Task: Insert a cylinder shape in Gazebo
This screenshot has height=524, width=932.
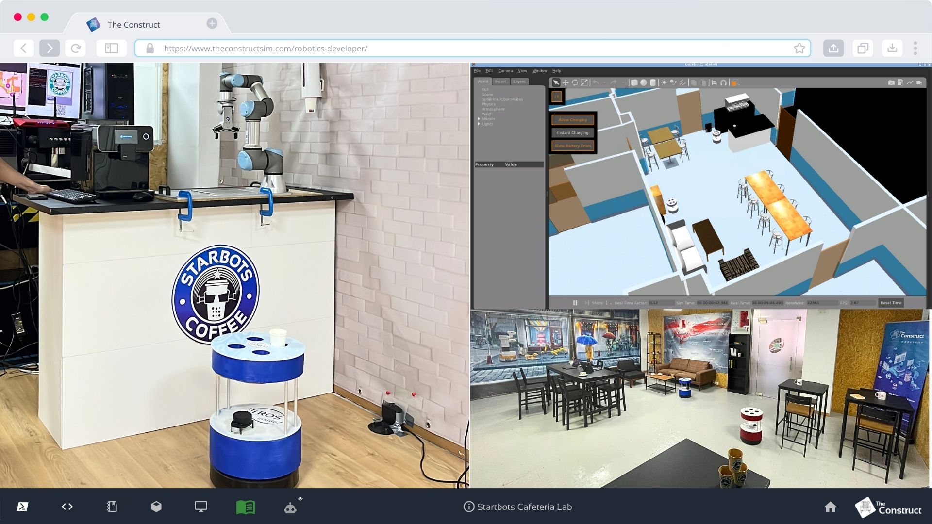Action: click(x=653, y=82)
